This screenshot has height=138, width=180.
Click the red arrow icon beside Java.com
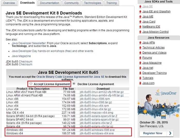coord(140,83)
